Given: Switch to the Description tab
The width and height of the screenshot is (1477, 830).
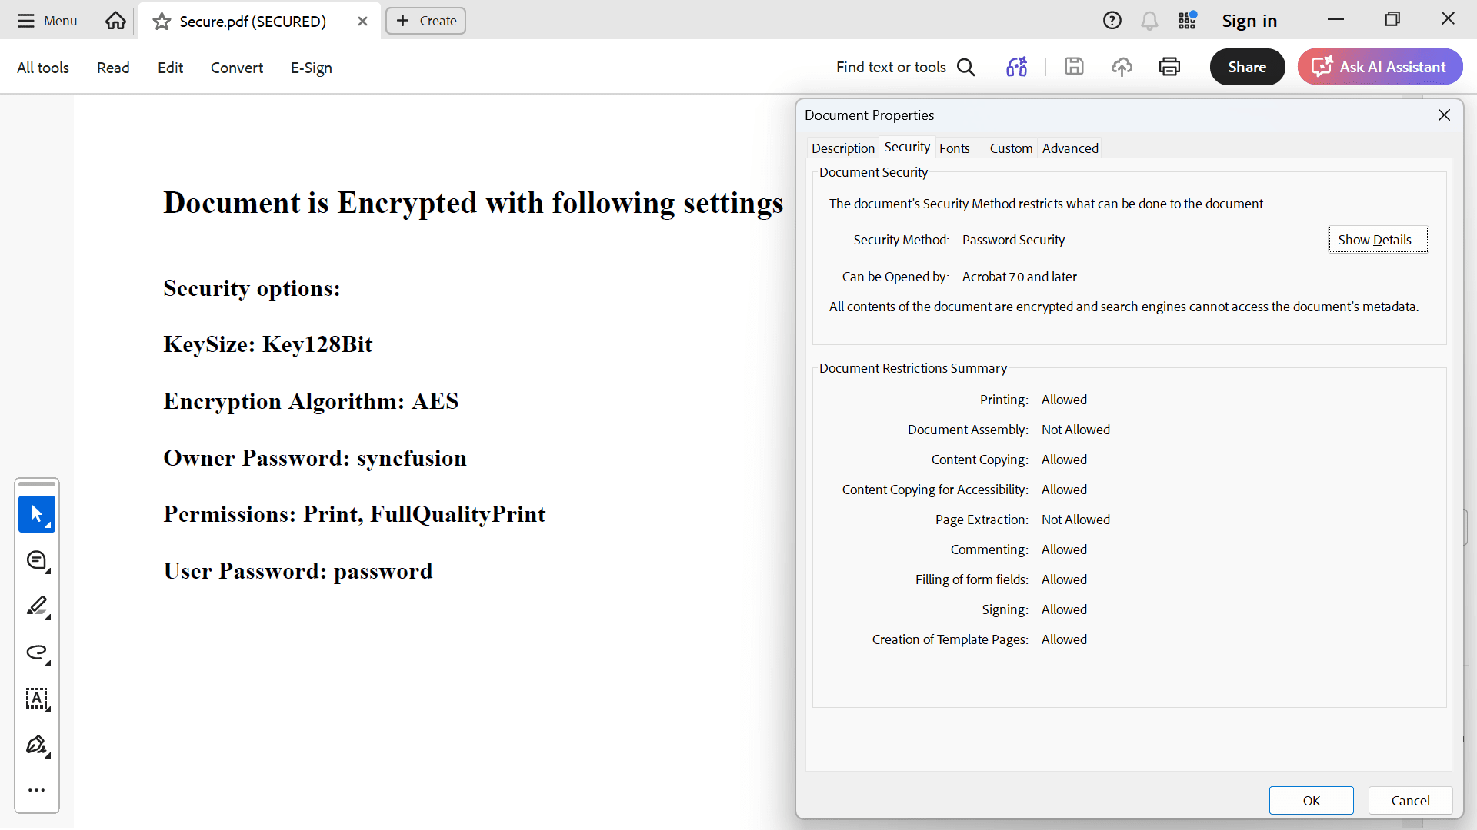Looking at the screenshot, I should pos(842,148).
